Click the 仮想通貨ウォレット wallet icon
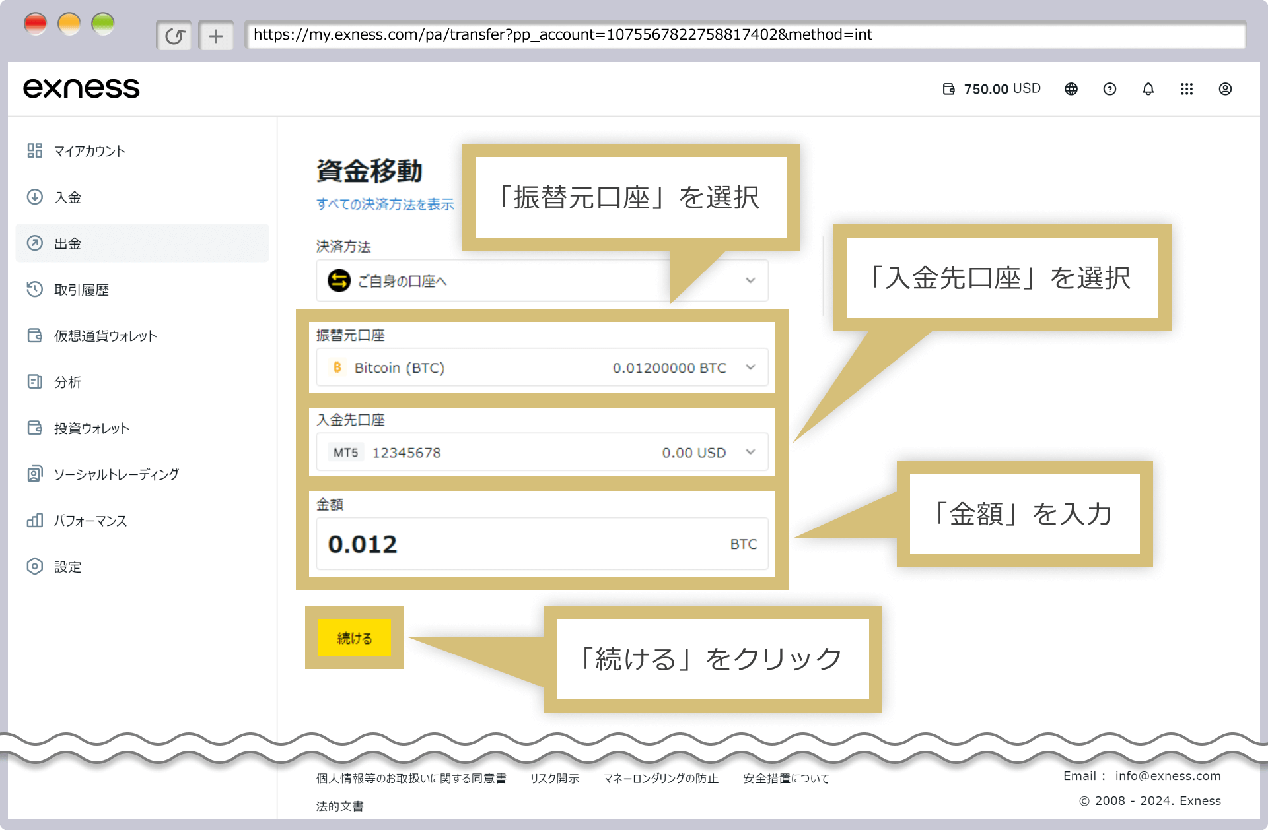Image resolution: width=1268 pixels, height=830 pixels. tap(35, 335)
